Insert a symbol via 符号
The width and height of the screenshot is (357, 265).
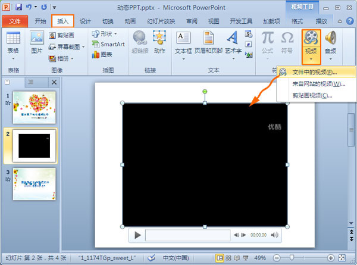coord(287,43)
